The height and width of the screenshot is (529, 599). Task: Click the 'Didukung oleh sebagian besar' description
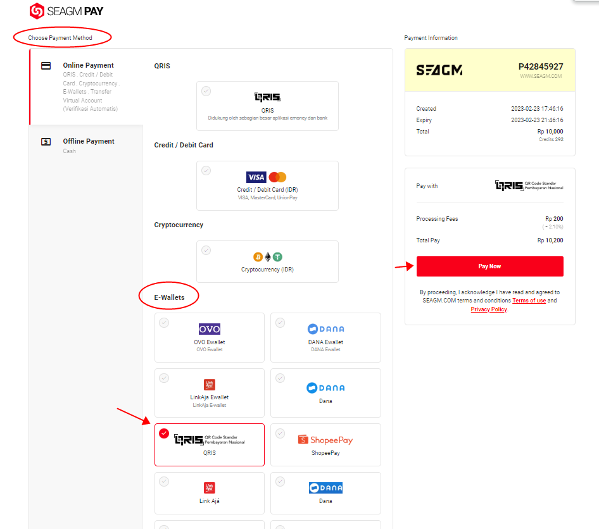(267, 118)
